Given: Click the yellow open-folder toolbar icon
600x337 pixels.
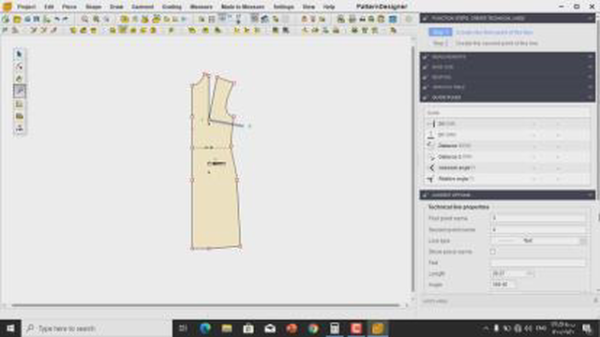Looking at the screenshot, I should tap(17, 19).
